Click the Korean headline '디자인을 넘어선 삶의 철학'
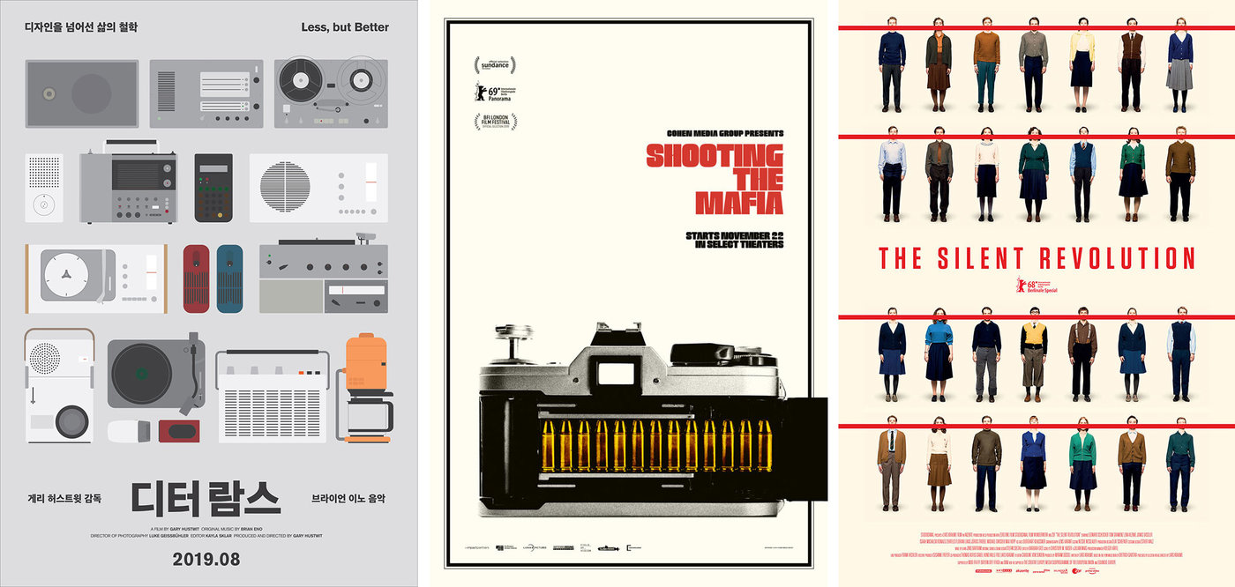This screenshot has height=587, width=1235. point(81,27)
